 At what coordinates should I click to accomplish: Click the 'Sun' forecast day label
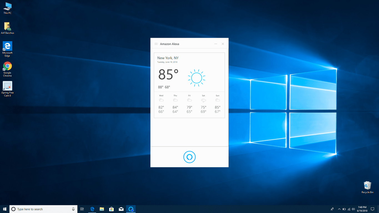click(217, 96)
